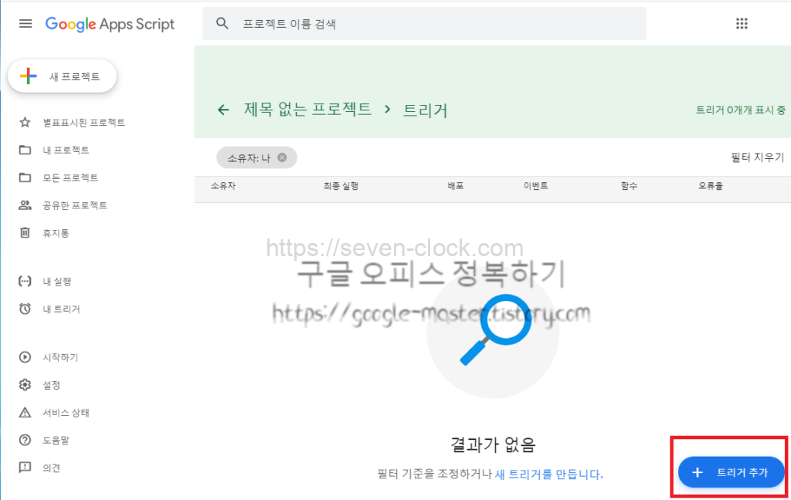The image size is (791, 500).
Task: Open the 휴지통 trash
Action: click(56, 233)
